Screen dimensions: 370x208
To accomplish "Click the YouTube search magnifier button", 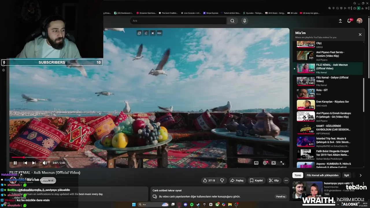I will tap(232, 21).
